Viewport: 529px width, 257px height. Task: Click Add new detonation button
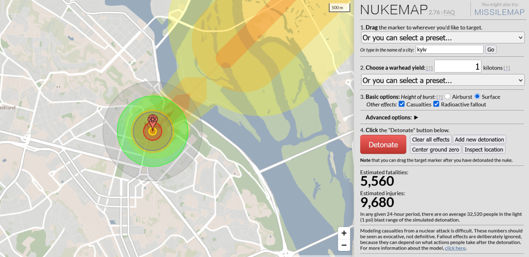(x=479, y=140)
